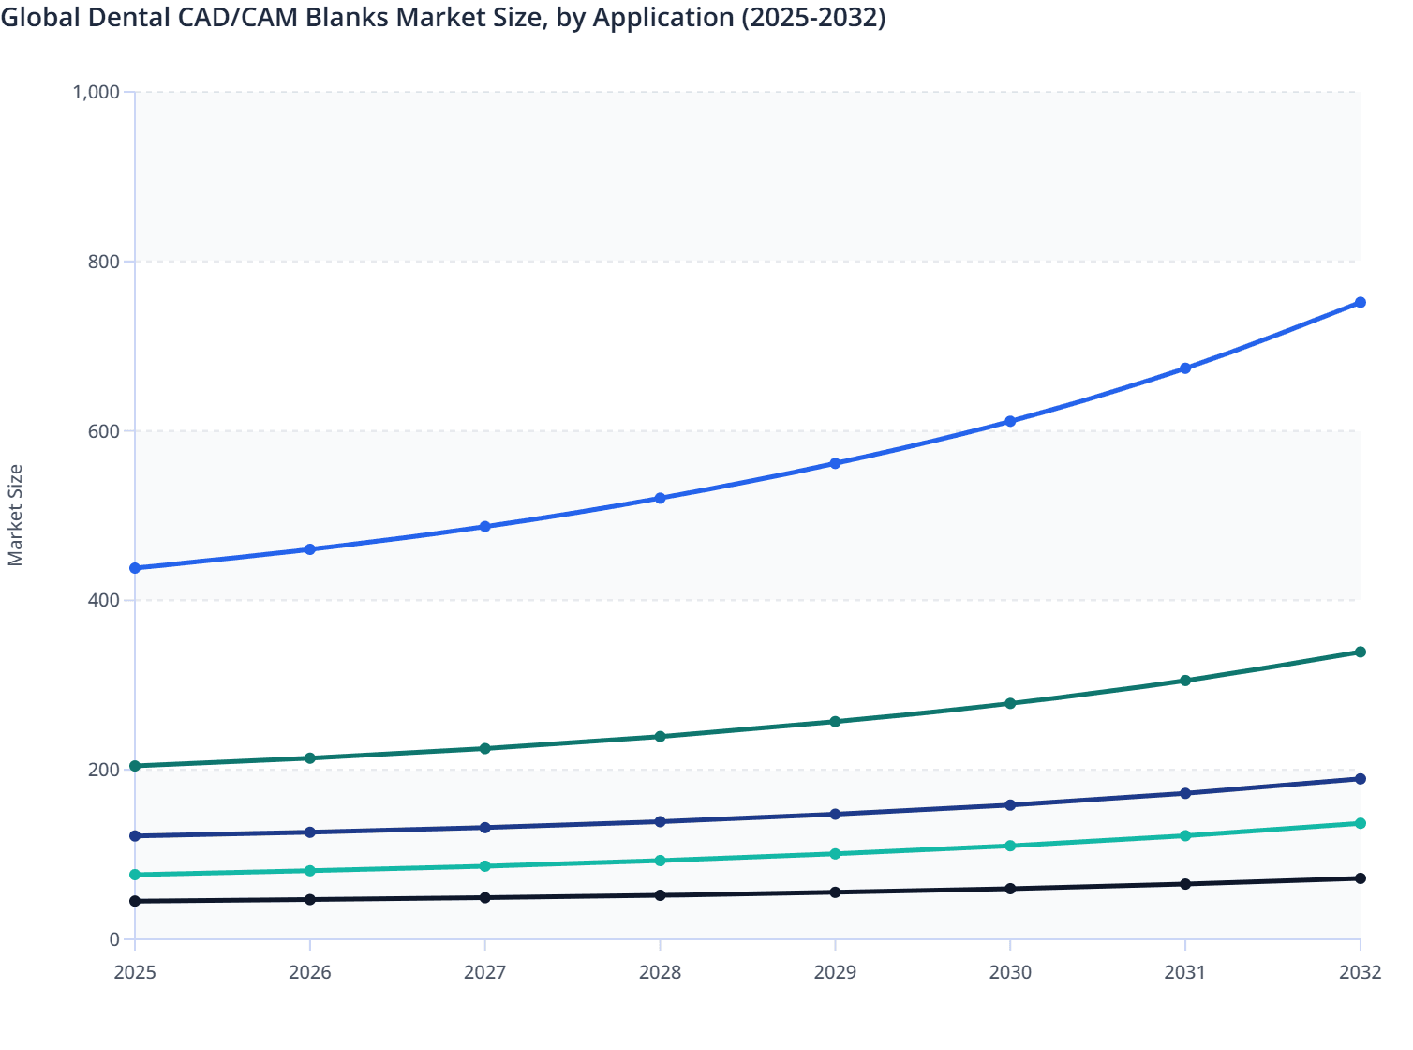1413x1050 pixels.
Task: Click the dark green line's 2032 endpoint
Action: (1360, 652)
